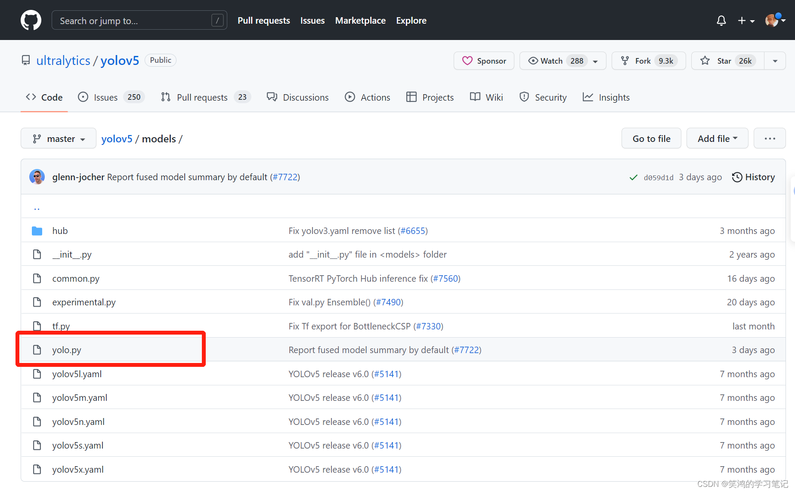
Task: Expand the ellipsis overflow menu
Action: pyautogui.click(x=770, y=138)
